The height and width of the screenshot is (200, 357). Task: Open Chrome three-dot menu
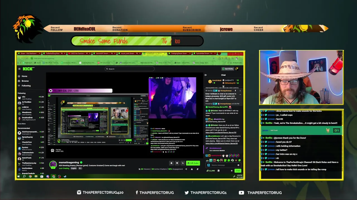tap(242, 58)
